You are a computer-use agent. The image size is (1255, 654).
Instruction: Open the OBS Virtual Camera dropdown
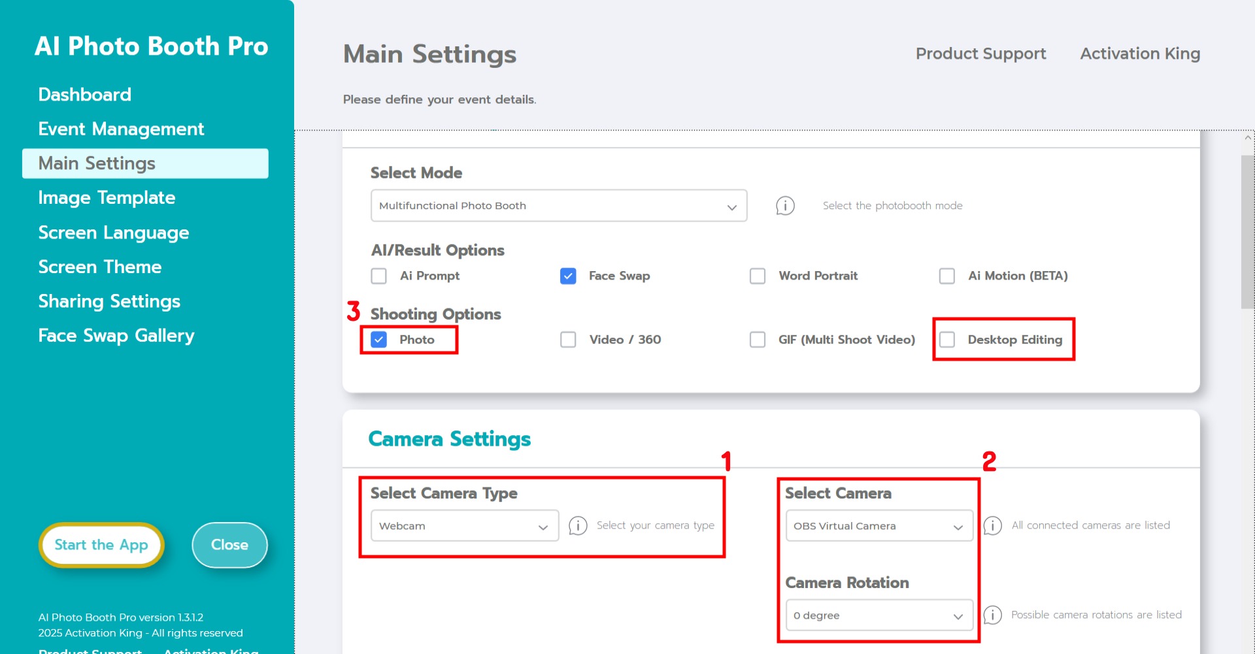point(878,526)
